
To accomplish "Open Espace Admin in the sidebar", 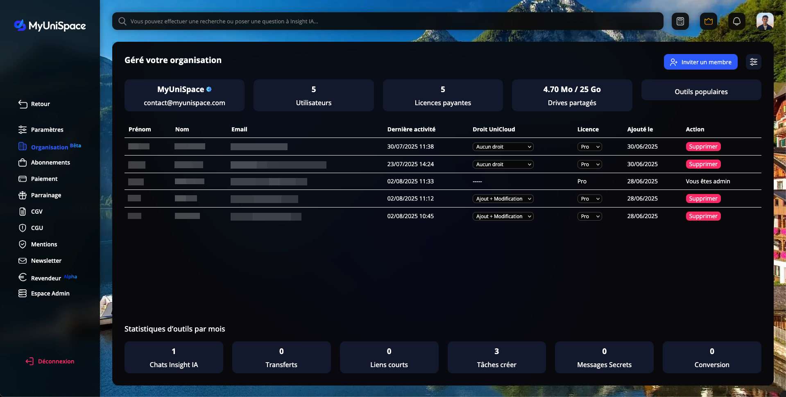I will click(x=50, y=293).
